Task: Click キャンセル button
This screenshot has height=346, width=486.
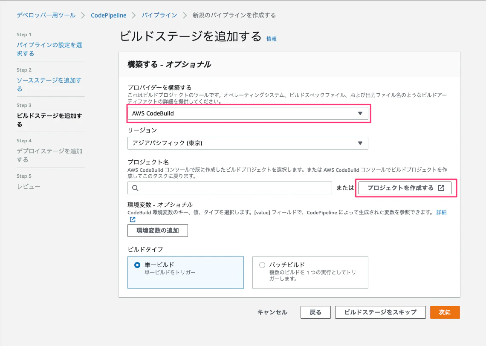Action: (x=272, y=312)
